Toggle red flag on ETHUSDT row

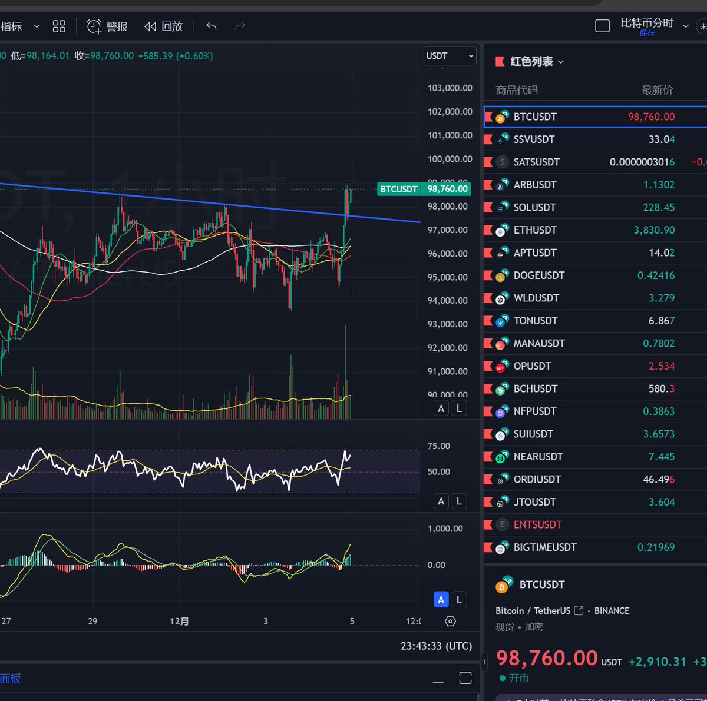pyautogui.click(x=488, y=230)
